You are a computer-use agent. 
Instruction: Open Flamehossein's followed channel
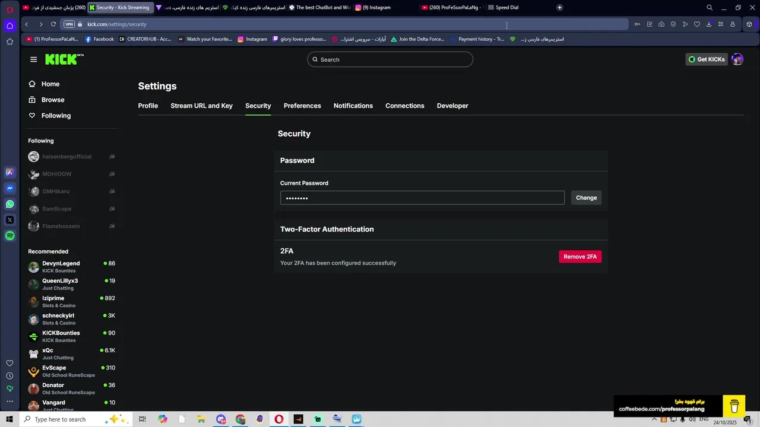[x=71, y=226]
